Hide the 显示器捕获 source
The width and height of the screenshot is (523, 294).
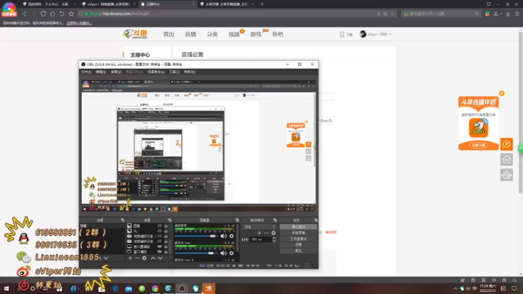pyautogui.click(x=160, y=246)
